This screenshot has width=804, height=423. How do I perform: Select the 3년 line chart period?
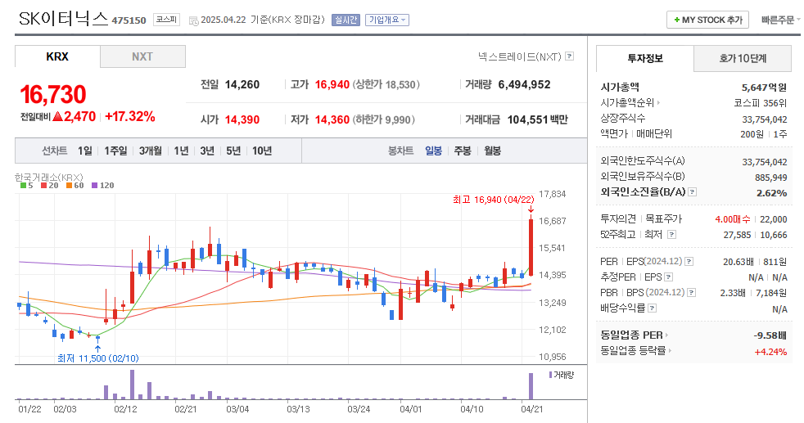(207, 151)
